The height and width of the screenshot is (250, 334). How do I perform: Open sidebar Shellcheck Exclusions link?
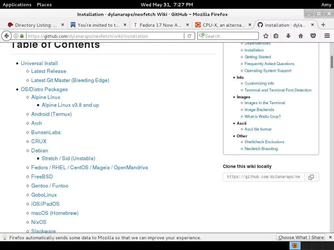(x=264, y=142)
